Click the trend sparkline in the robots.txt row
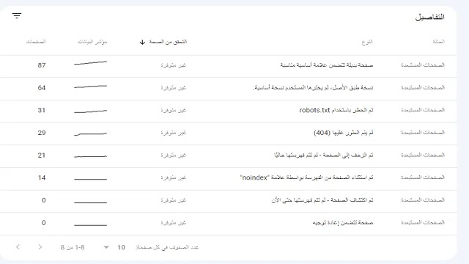Screen dimensions: 469x264 90,111
